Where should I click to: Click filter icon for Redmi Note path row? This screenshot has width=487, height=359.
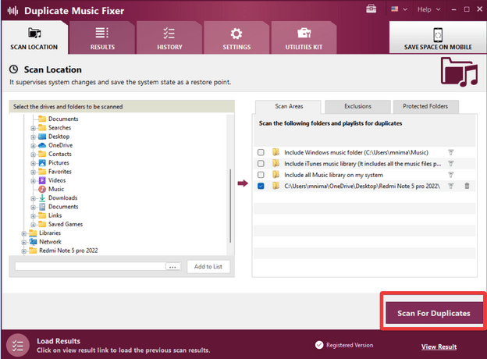point(450,186)
